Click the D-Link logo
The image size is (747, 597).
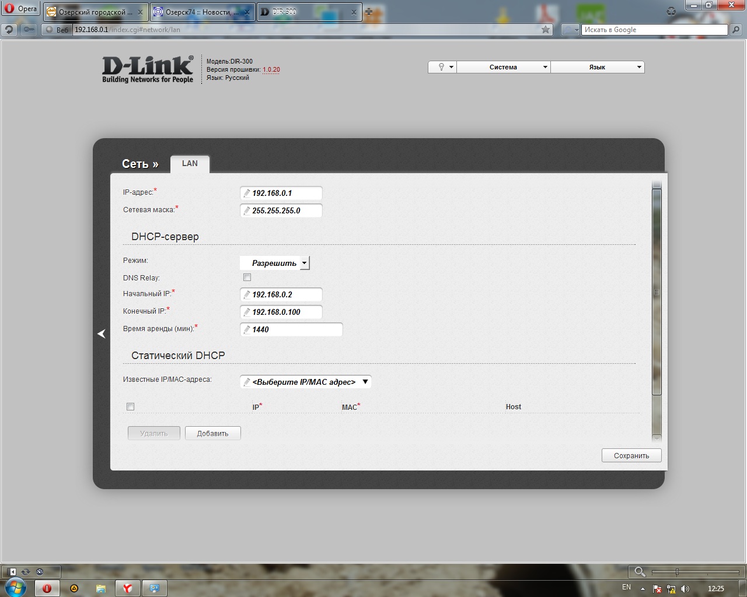click(x=148, y=69)
